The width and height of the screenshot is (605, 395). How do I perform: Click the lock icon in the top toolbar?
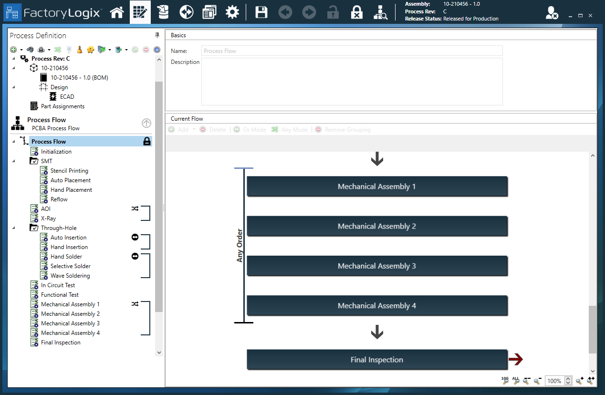click(333, 12)
